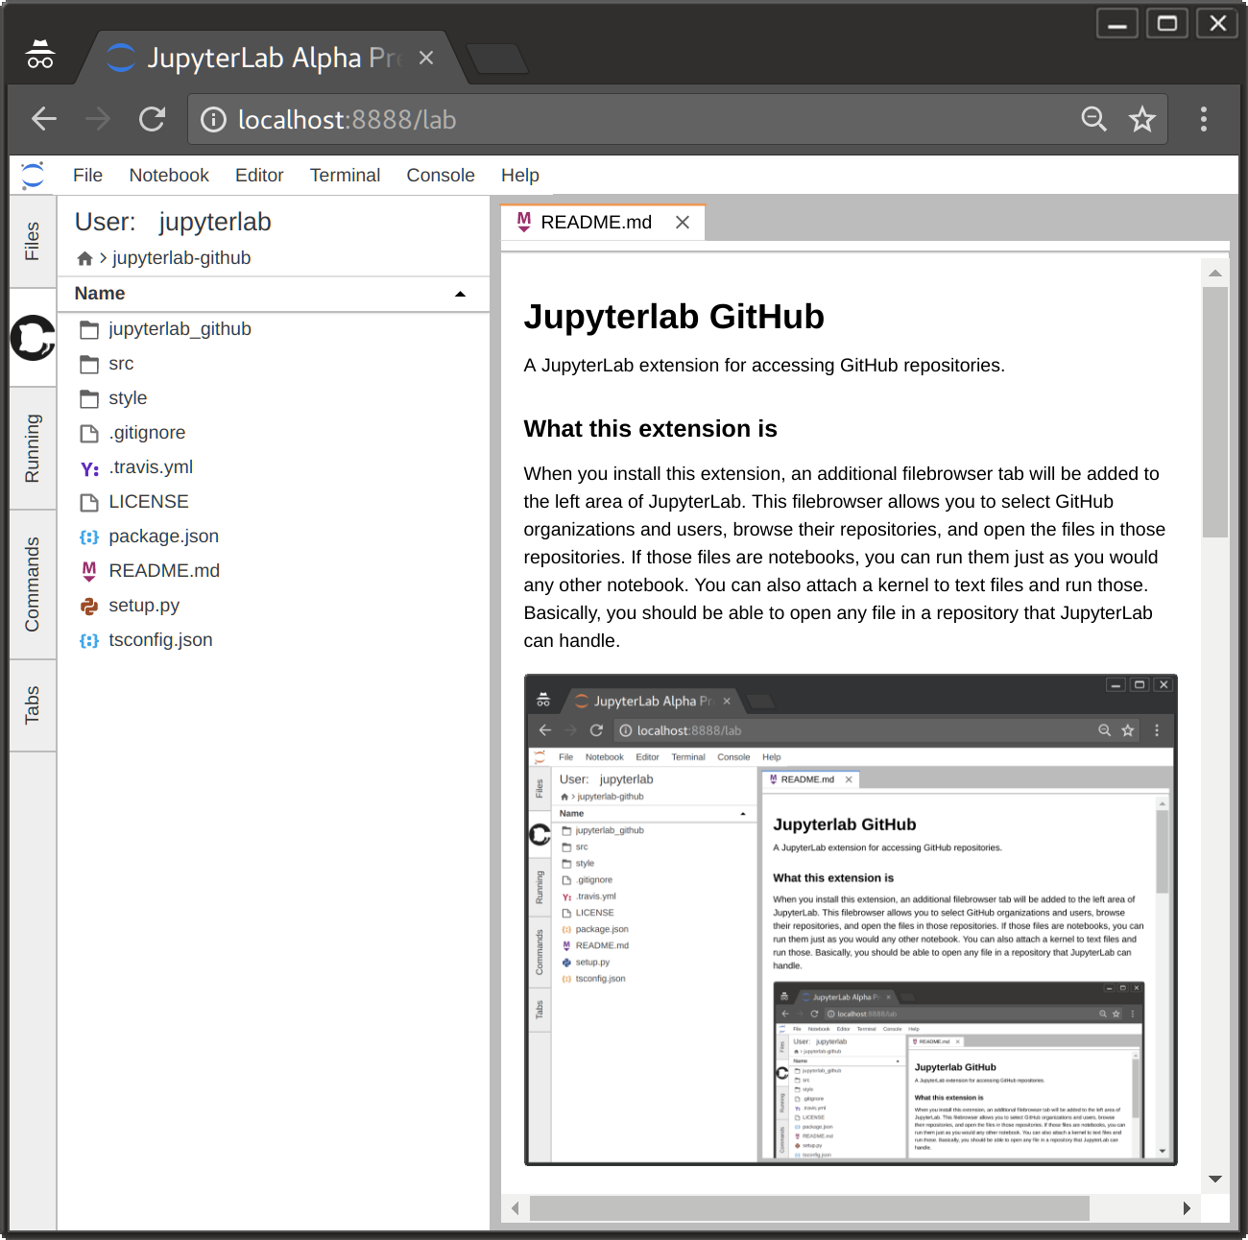Click the JSON icon for tsconfig.json
Viewport: 1248px width, 1240px height.
(89, 640)
